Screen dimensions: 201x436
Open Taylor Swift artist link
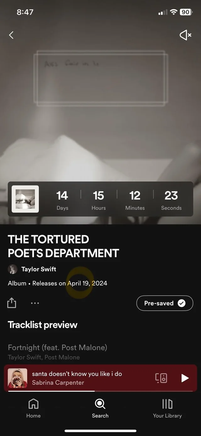39,269
